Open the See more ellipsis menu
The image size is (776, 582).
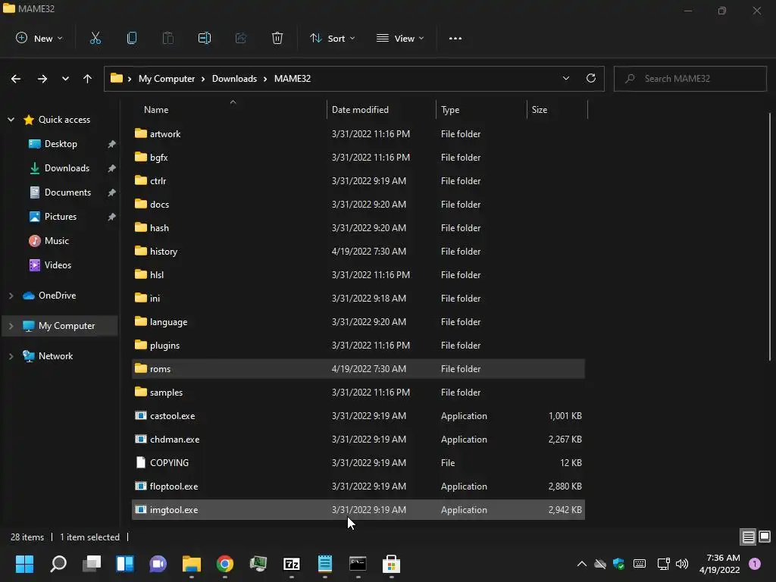pos(455,38)
